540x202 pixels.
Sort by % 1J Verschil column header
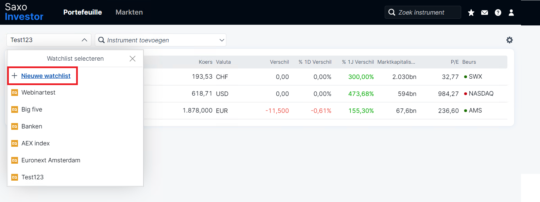[x=358, y=62]
